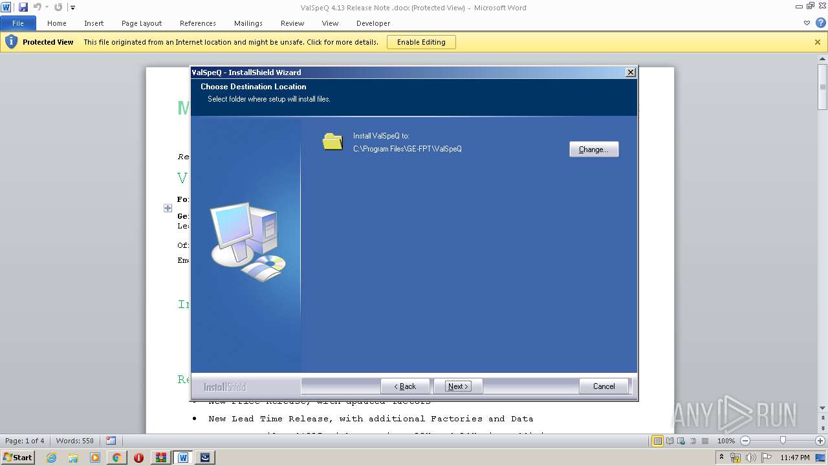This screenshot has width=828, height=466.
Task: Click Back in the InstallShield Wizard
Action: [405, 386]
